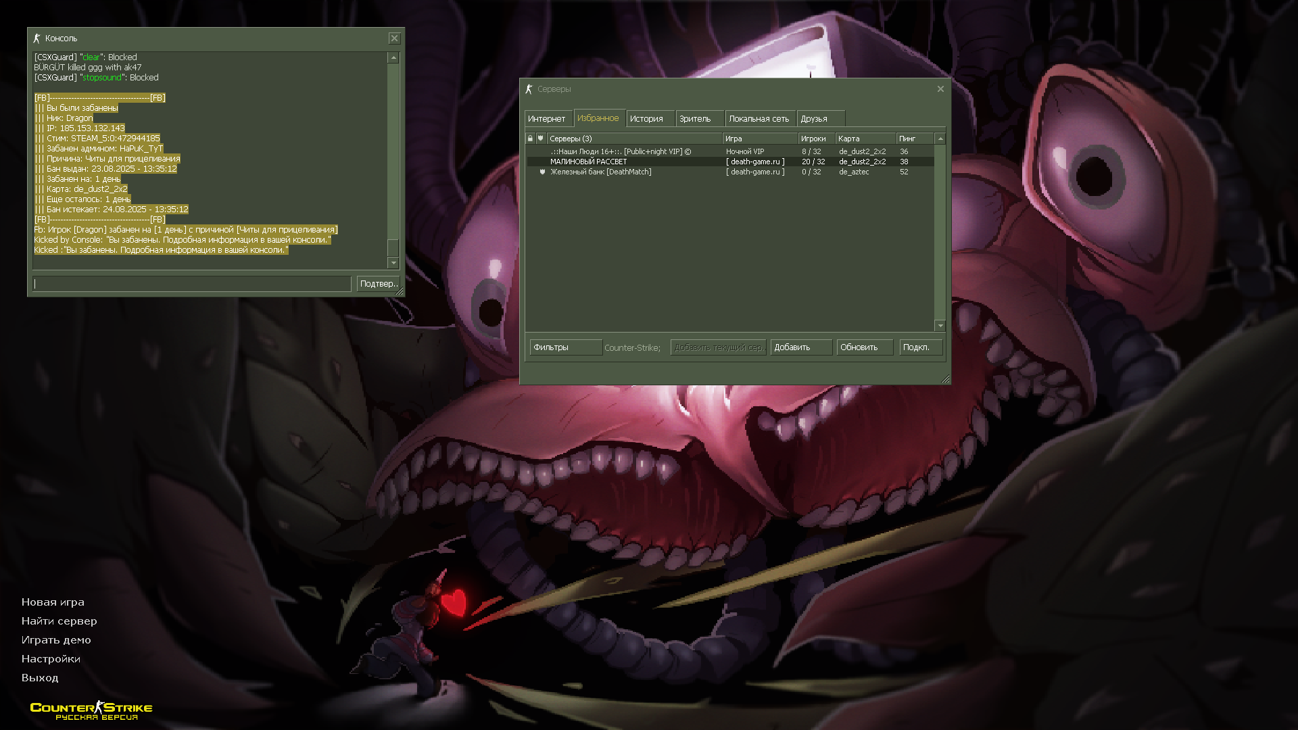
Task: Click Servers window resize grip
Action: 946,379
